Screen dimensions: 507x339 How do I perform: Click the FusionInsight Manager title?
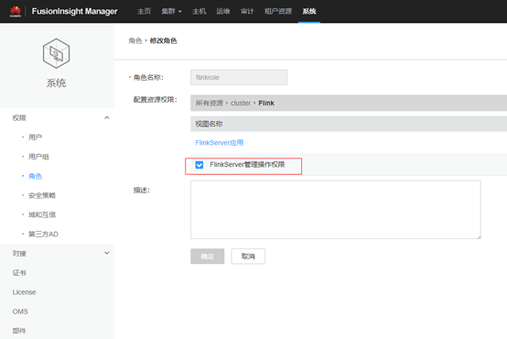click(x=74, y=11)
